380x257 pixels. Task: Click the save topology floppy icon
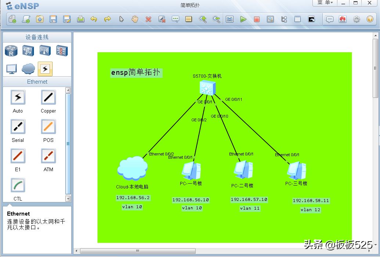point(53,19)
